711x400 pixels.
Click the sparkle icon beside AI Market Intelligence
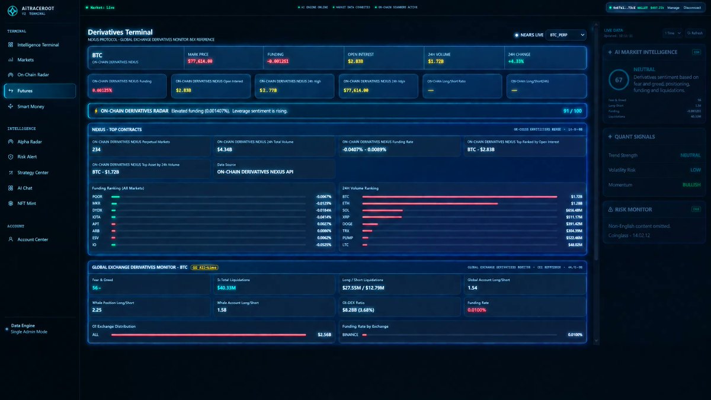610,52
